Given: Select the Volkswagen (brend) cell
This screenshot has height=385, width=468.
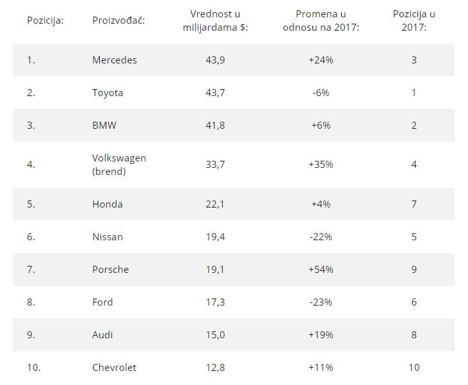Looking at the screenshot, I should 119,164.
